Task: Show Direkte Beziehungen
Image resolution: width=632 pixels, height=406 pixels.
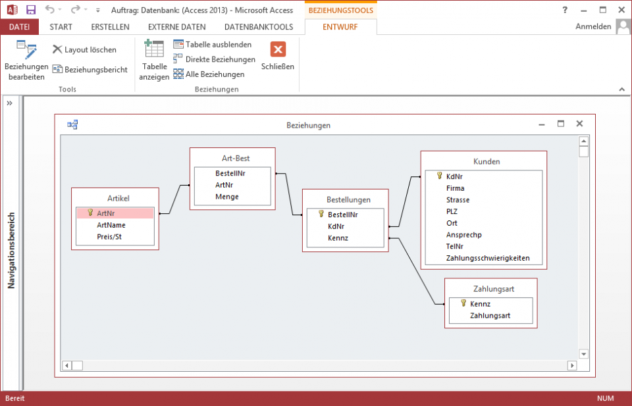Action: 214,59
